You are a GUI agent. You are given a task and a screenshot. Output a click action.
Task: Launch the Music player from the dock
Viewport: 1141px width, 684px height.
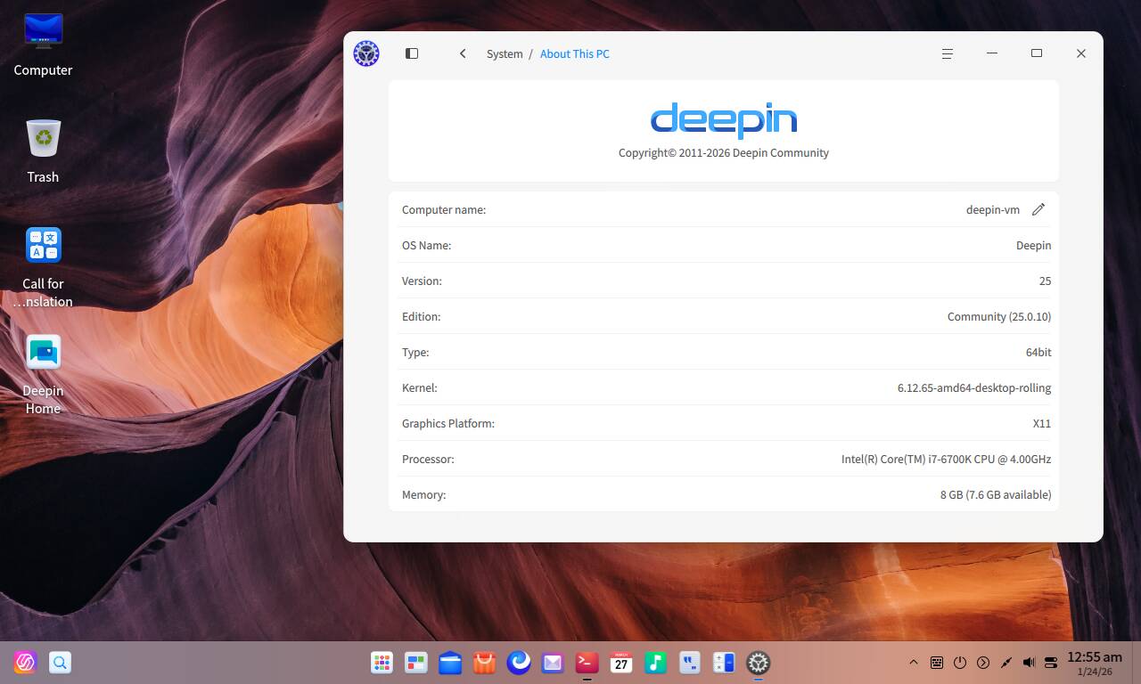pyautogui.click(x=655, y=663)
